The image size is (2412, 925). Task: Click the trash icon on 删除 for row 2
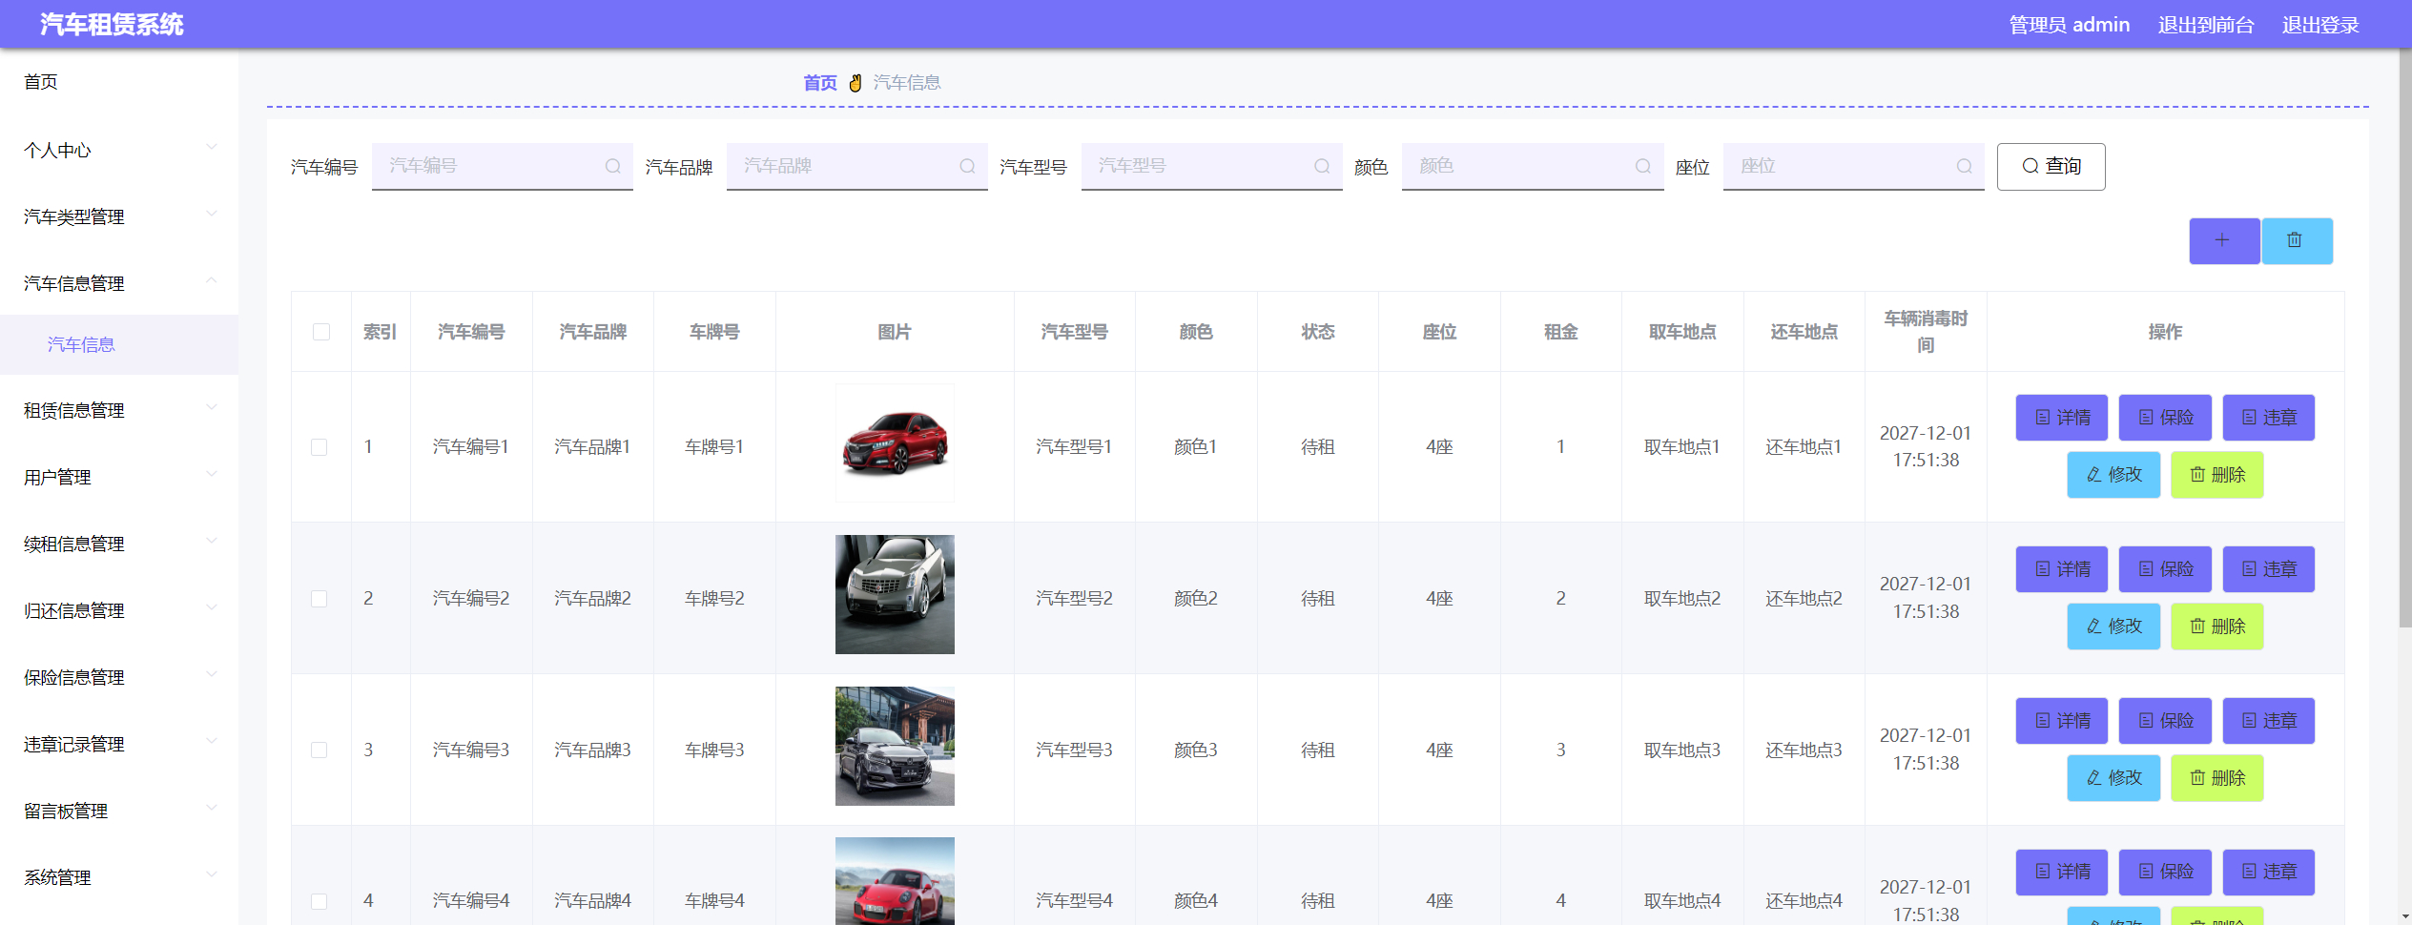tap(2199, 627)
